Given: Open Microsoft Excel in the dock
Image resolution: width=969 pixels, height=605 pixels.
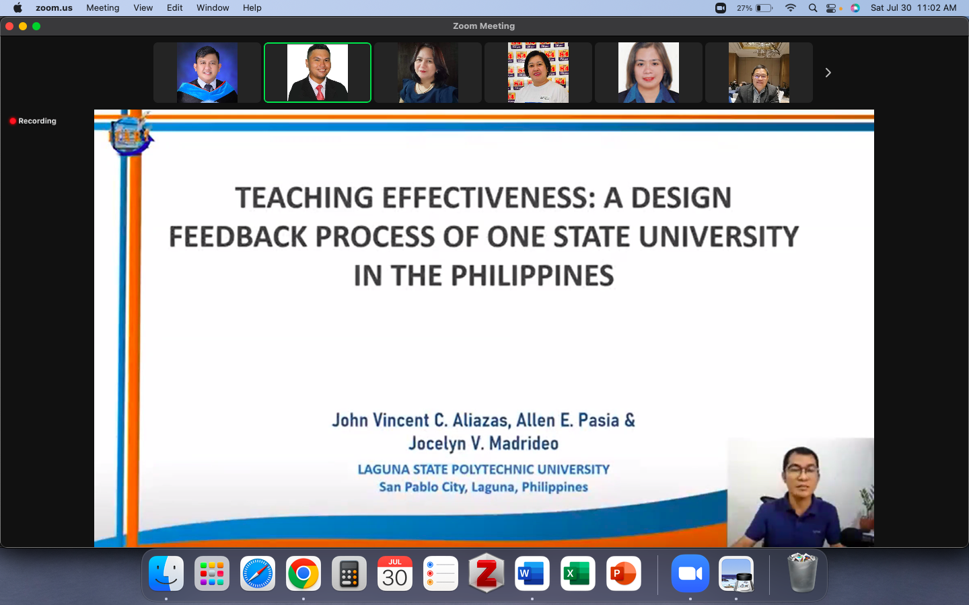Looking at the screenshot, I should coord(577,573).
